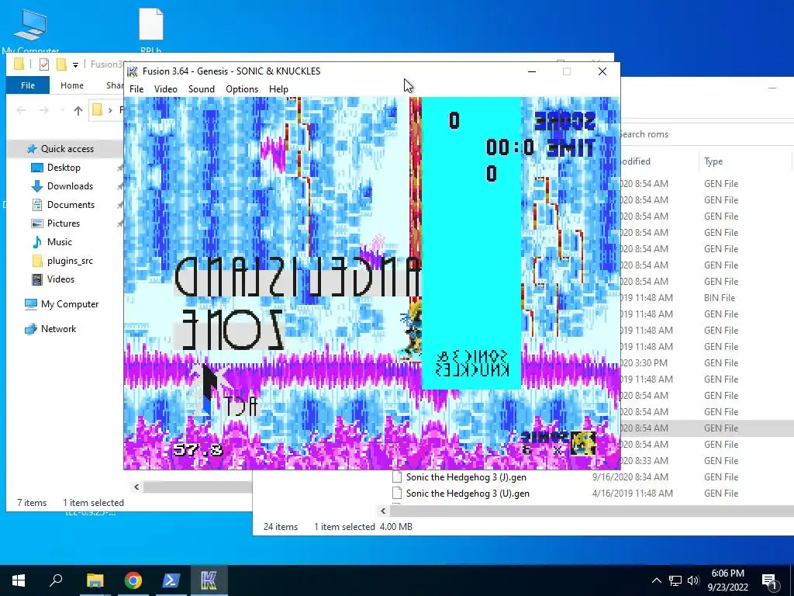Viewport: 794px width, 596px height.
Task: Open Downloads folder in sidebar
Action: [x=70, y=186]
